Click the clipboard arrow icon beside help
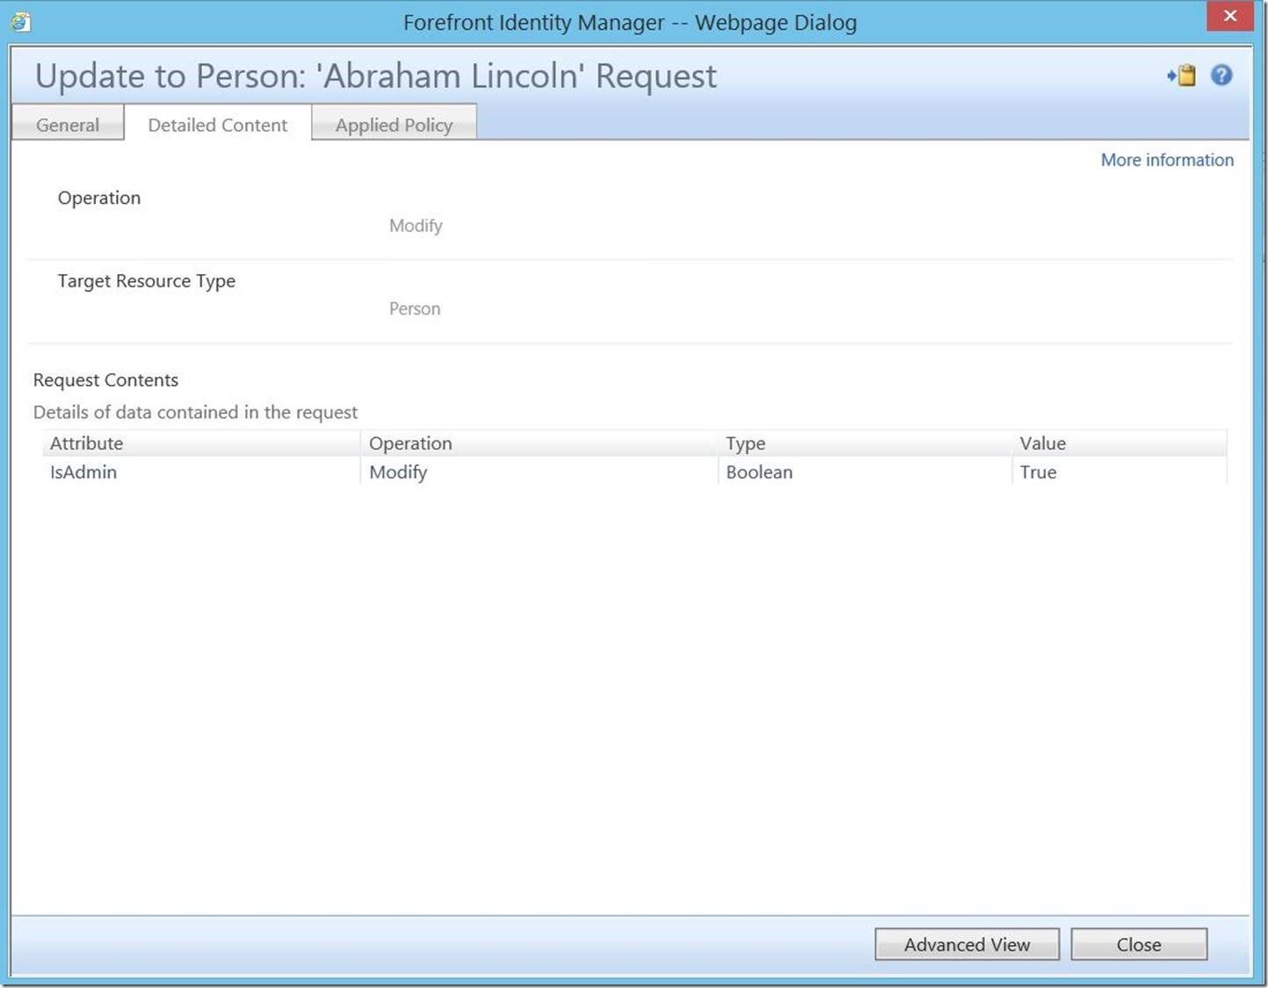Image resolution: width=1268 pixels, height=988 pixels. click(x=1182, y=76)
